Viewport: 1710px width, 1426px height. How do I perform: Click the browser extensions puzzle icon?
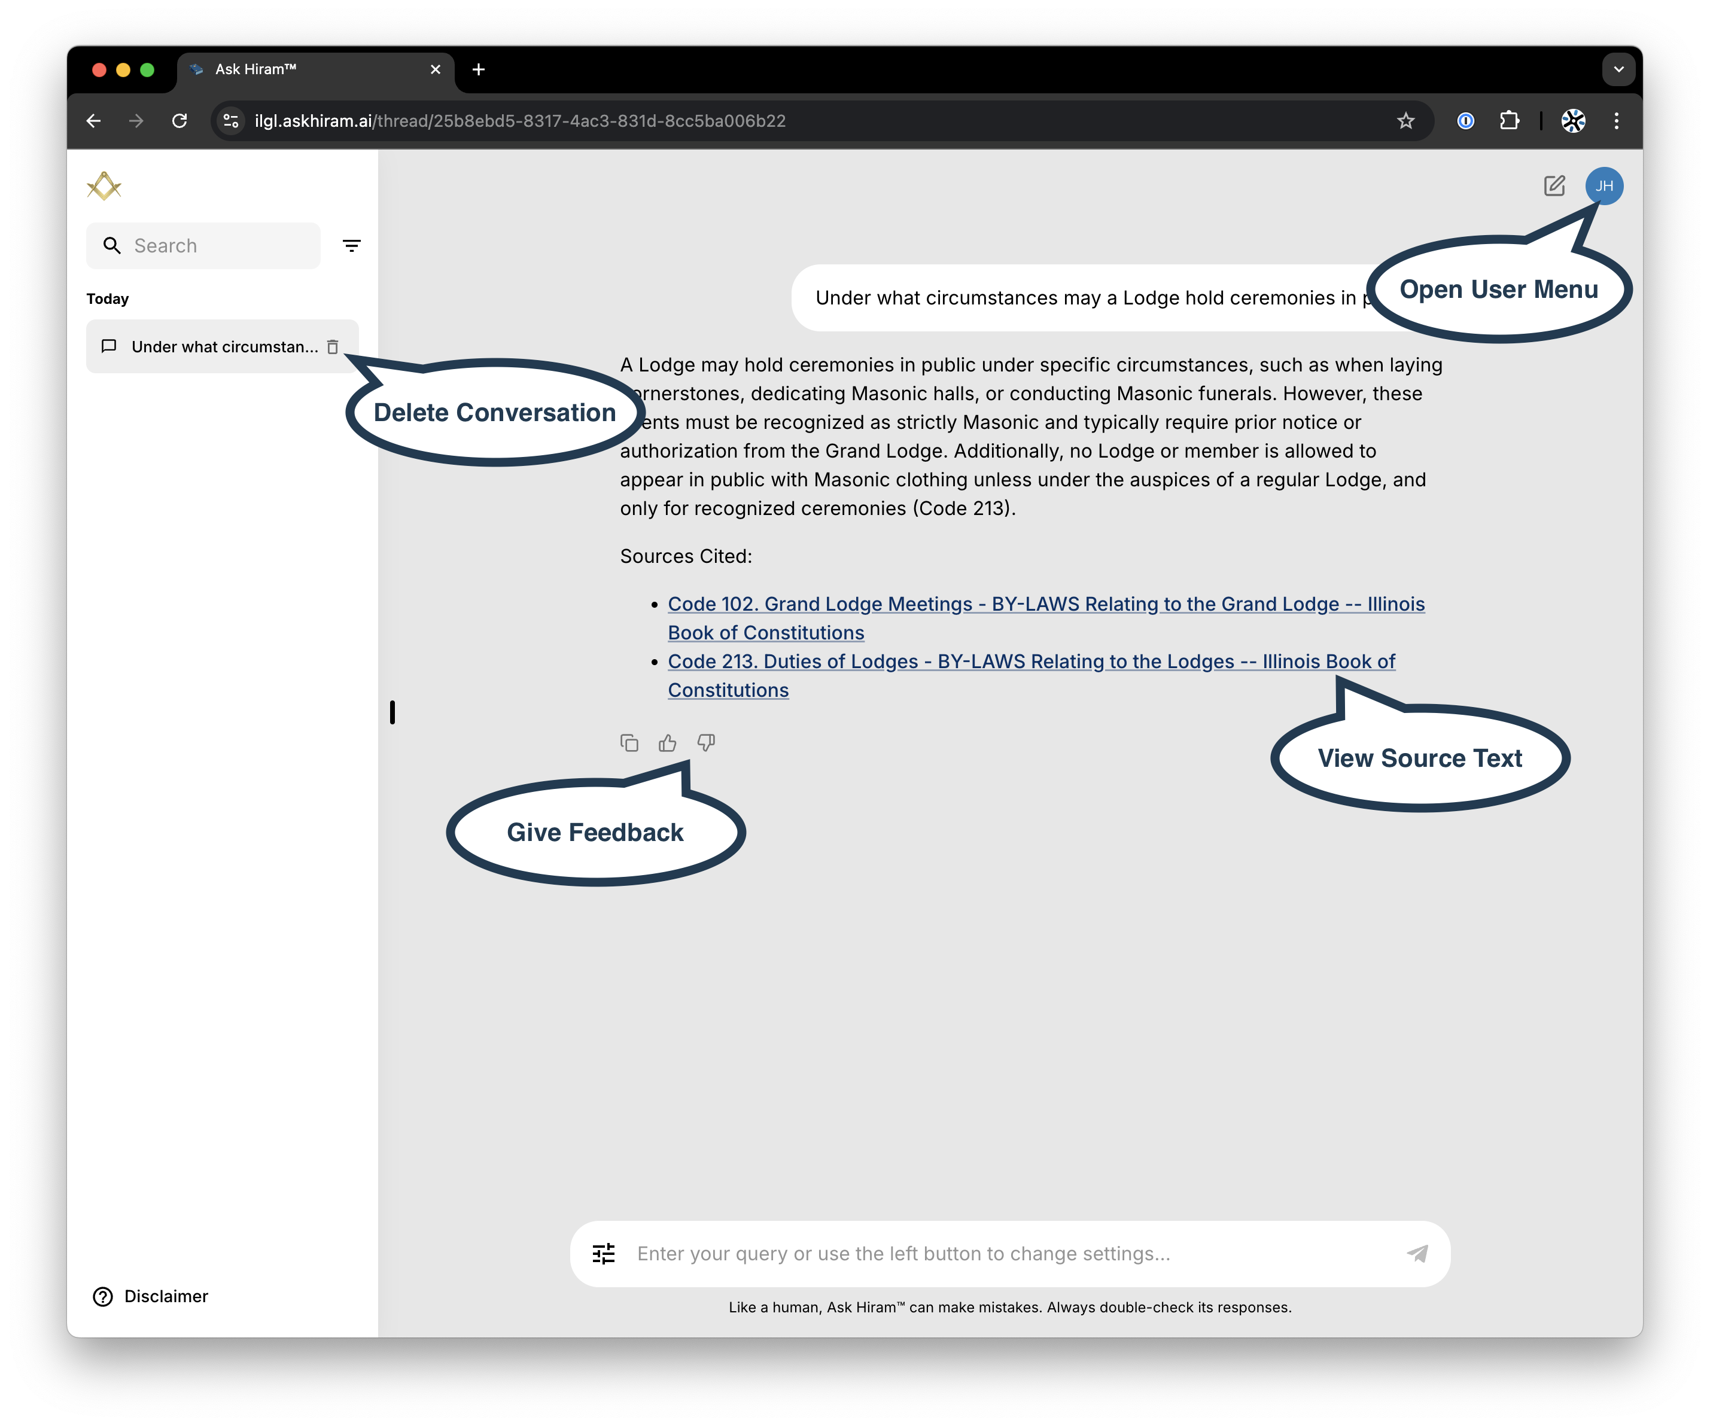[1510, 120]
